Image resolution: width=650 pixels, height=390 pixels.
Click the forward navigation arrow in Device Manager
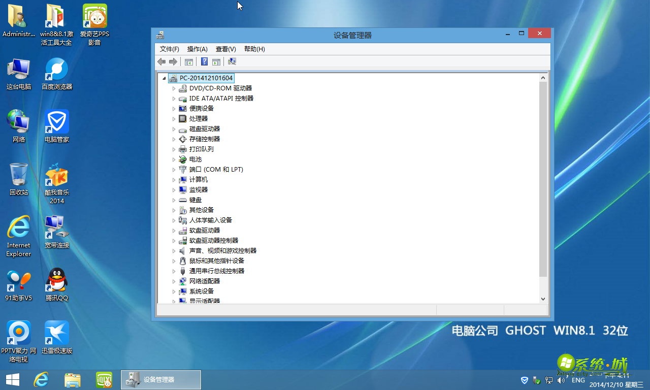click(x=173, y=61)
